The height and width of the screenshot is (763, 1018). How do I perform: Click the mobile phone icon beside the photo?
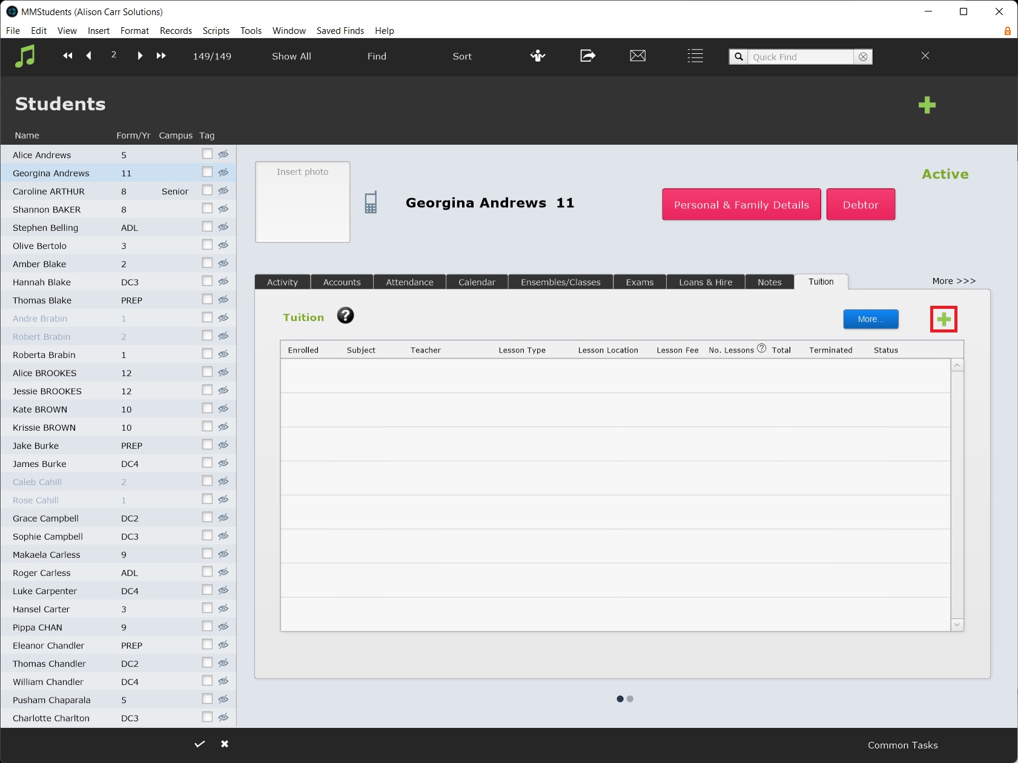click(x=371, y=202)
